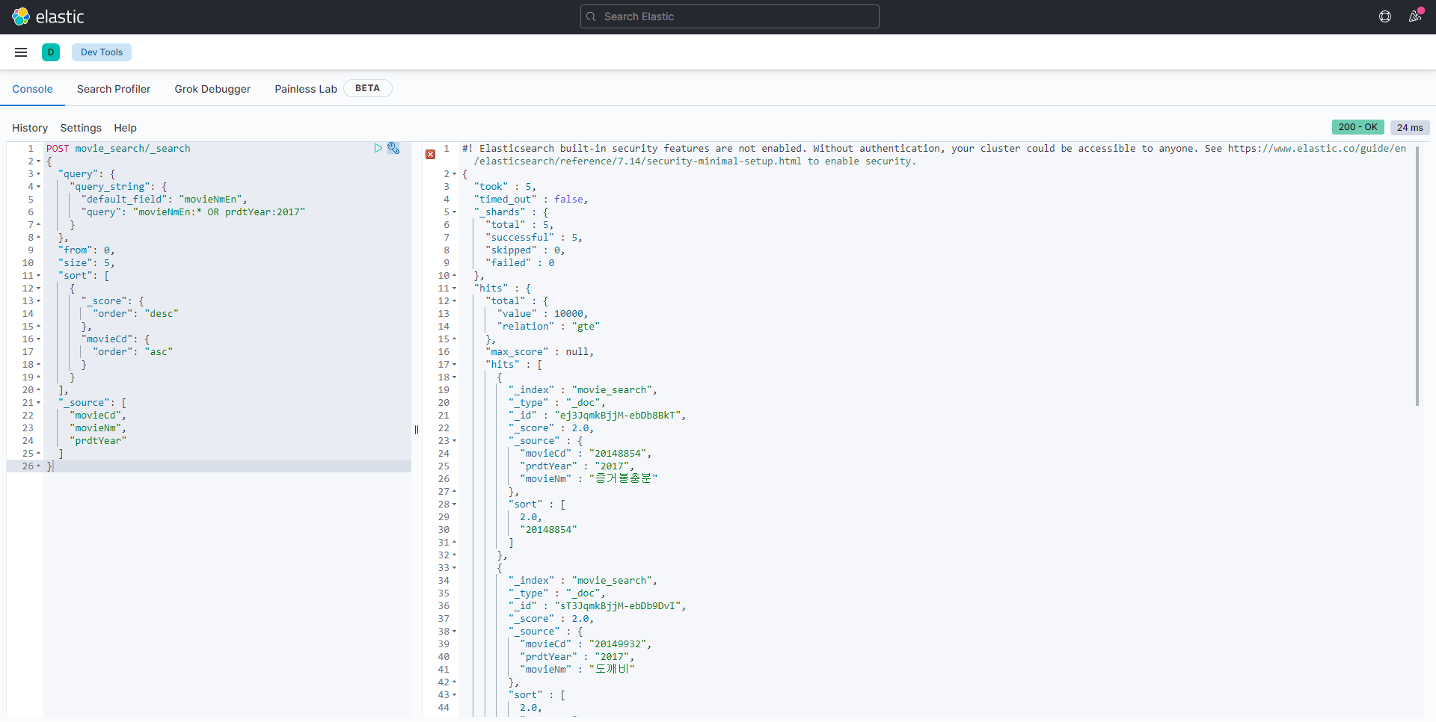Collapse first hit _source at line 23

coord(454,441)
